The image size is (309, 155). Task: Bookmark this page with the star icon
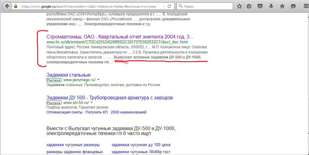[240, 6]
